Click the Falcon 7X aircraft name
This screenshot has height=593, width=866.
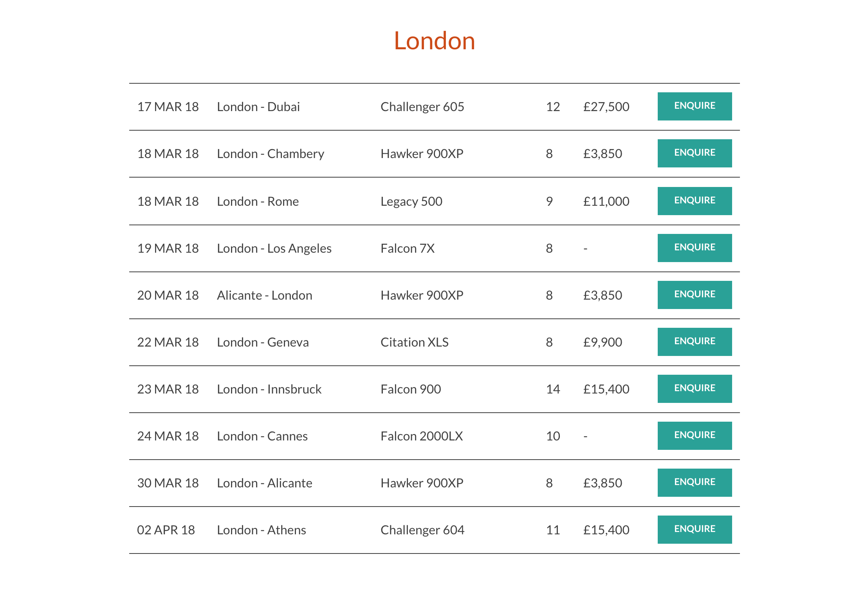(408, 248)
